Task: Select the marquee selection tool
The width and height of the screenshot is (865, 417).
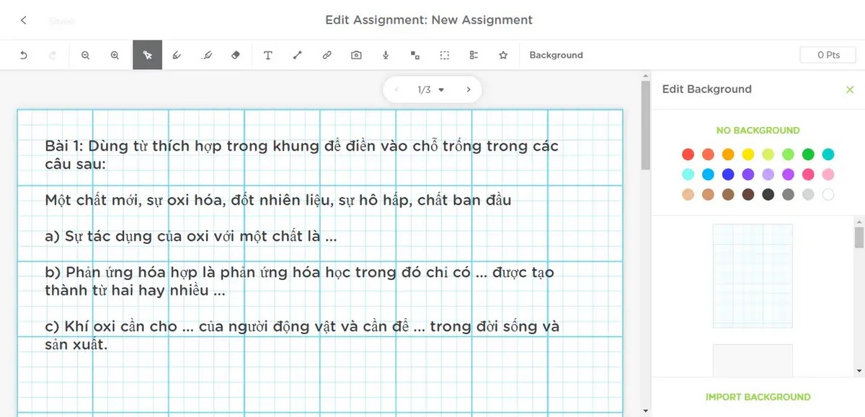Action: (x=445, y=55)
